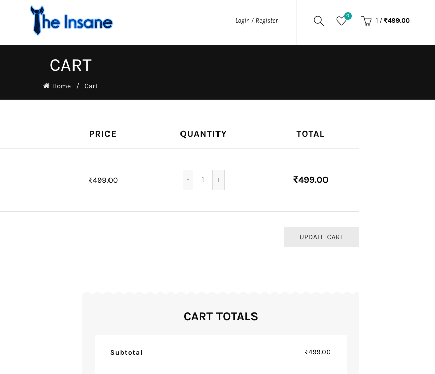Increase quantity with the plus button
Viewport: 435px width, 374px height.
219,180
